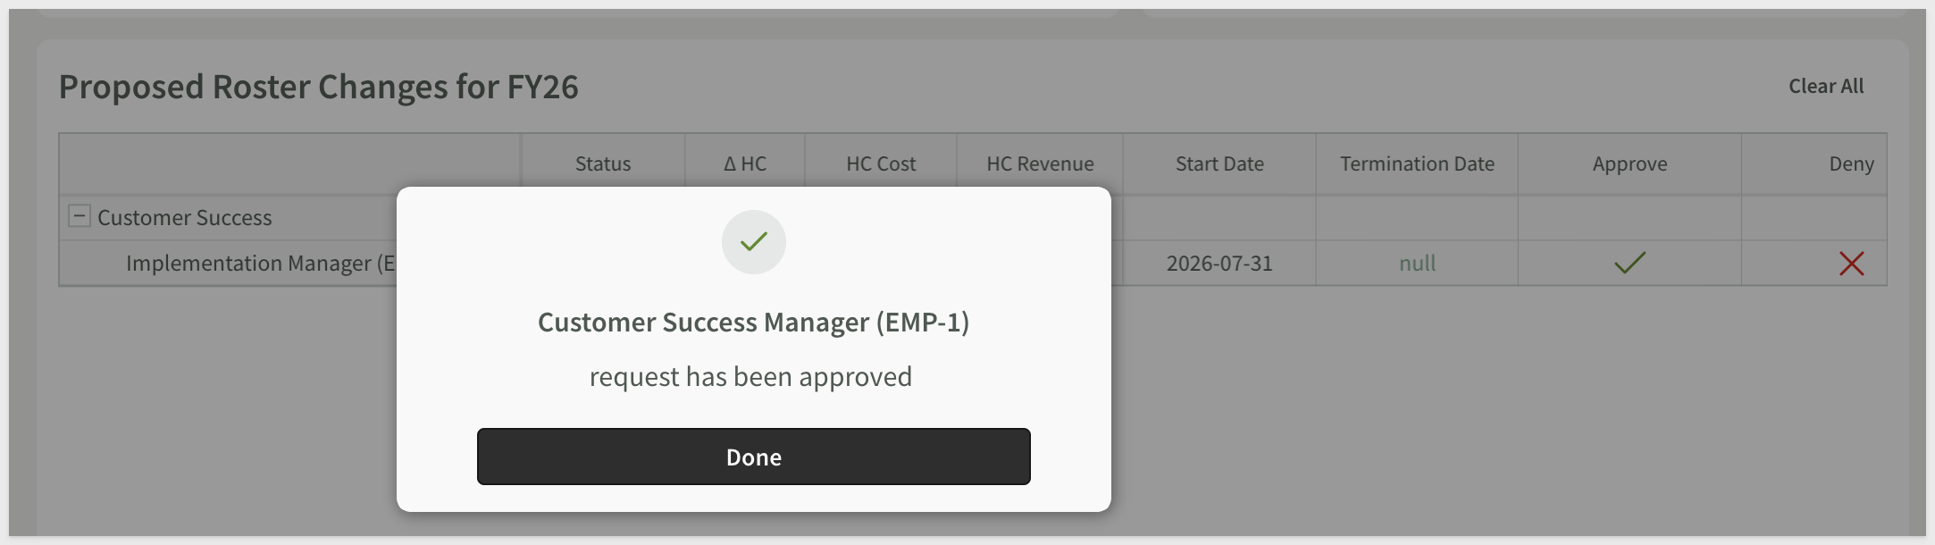The image size is (1935, 545).
Task: Click the Proposed Roster Changes for FY26 heading
Action: coord(319,88)
